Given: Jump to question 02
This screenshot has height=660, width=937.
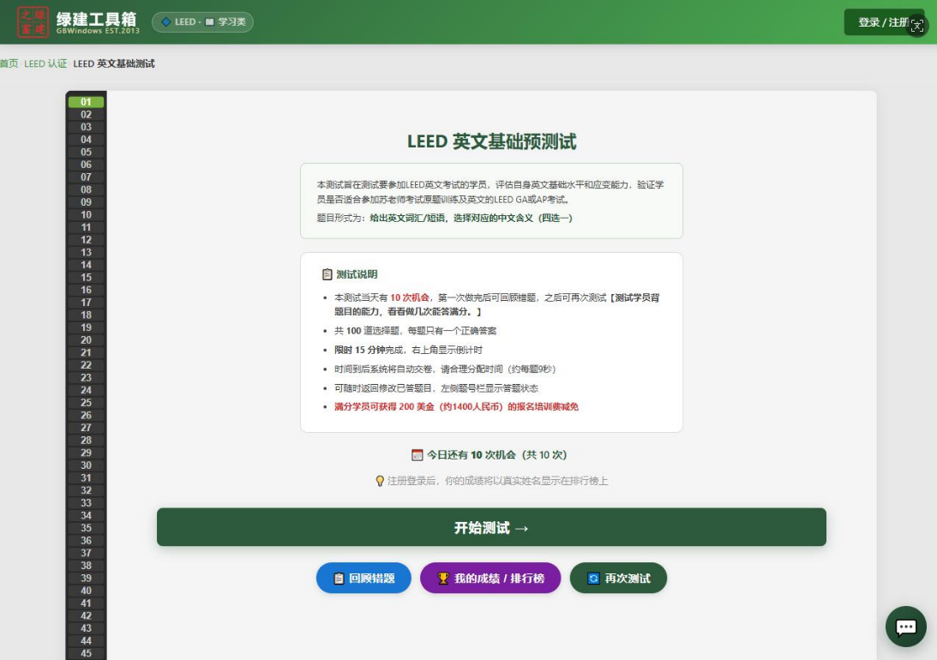Looking at the screenshot, I should coord(86,115).
